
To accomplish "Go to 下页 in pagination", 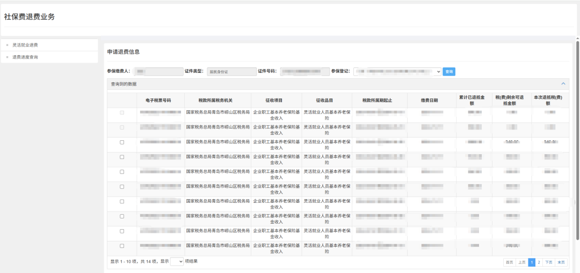I will 549,262.
